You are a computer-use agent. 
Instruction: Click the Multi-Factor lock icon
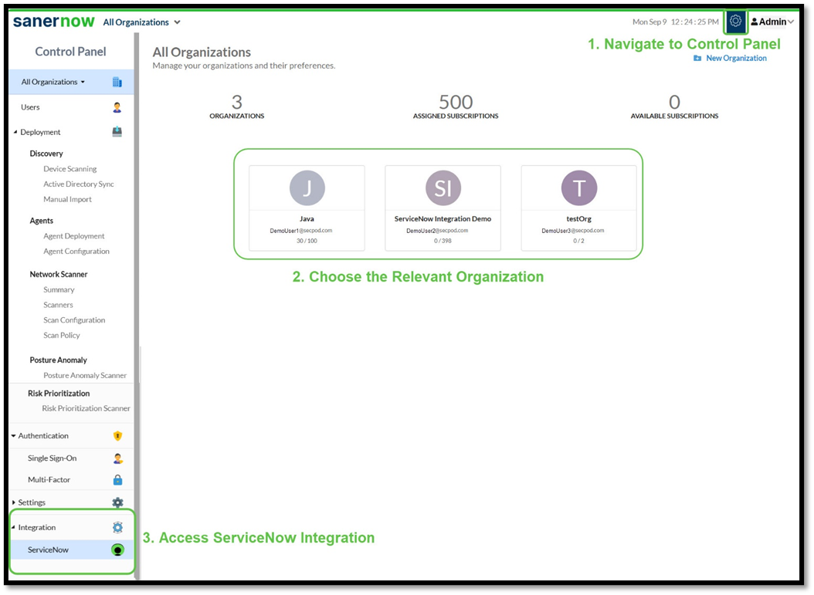point(118,480)
